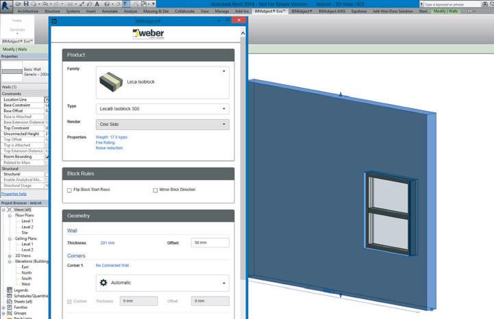Click the Open file icon in quick access toolbar
Screen dimensions: 494x319
pyautogui.click(x=18, y=4)
